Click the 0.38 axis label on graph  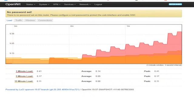(x=12, y=34)
